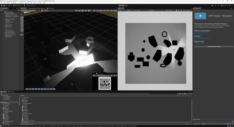Toggle Stats in the Game view
The height and width of the screenshot is (127, 234).
[x=184, y=10]
